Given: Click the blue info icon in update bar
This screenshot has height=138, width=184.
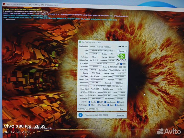Looking at the screenshot, I should [x=80, y=115].
